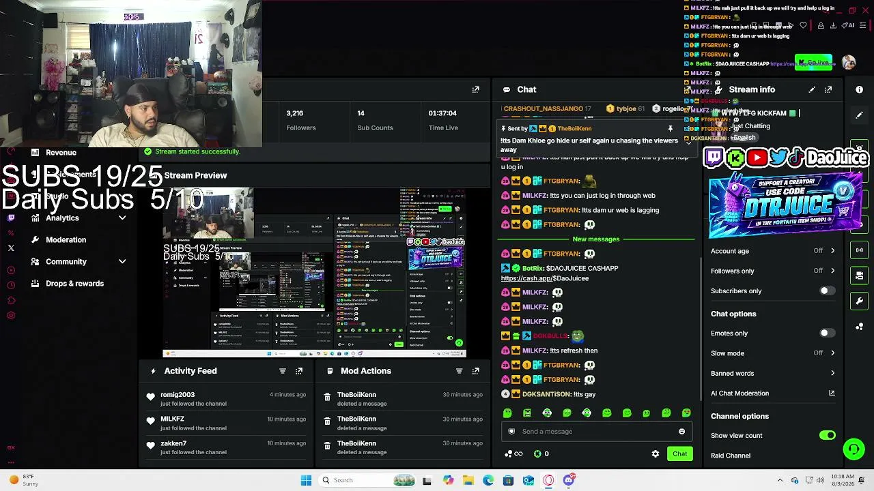Open the Moderation sidebar item
This screenshot has width=874, height=491.
coord(66,240)
